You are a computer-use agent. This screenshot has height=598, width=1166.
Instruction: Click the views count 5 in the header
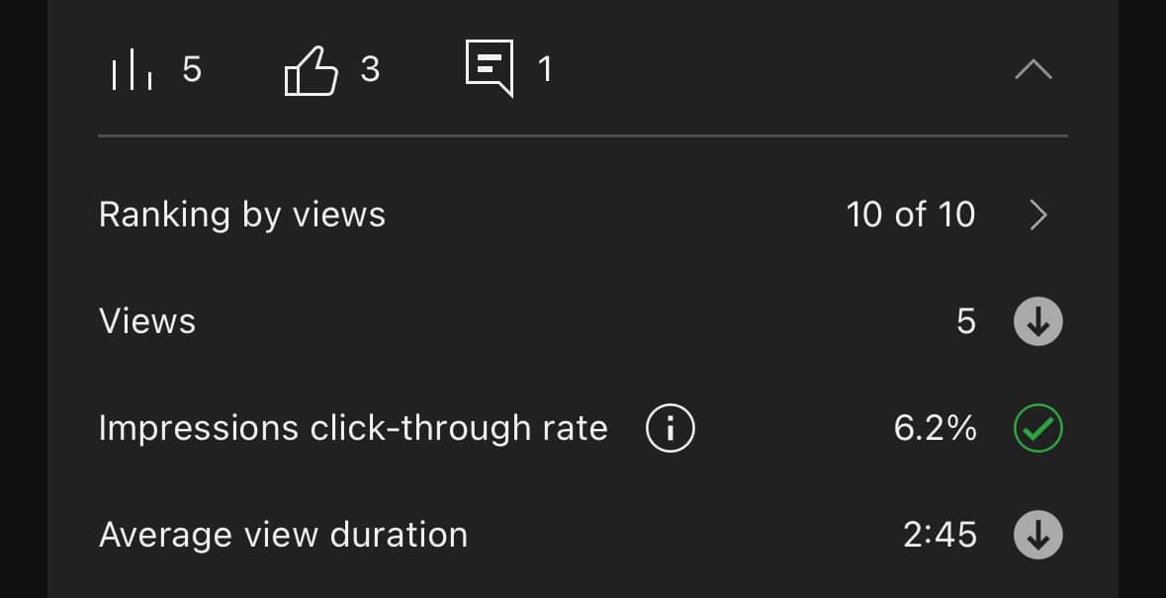pos(192,69)
